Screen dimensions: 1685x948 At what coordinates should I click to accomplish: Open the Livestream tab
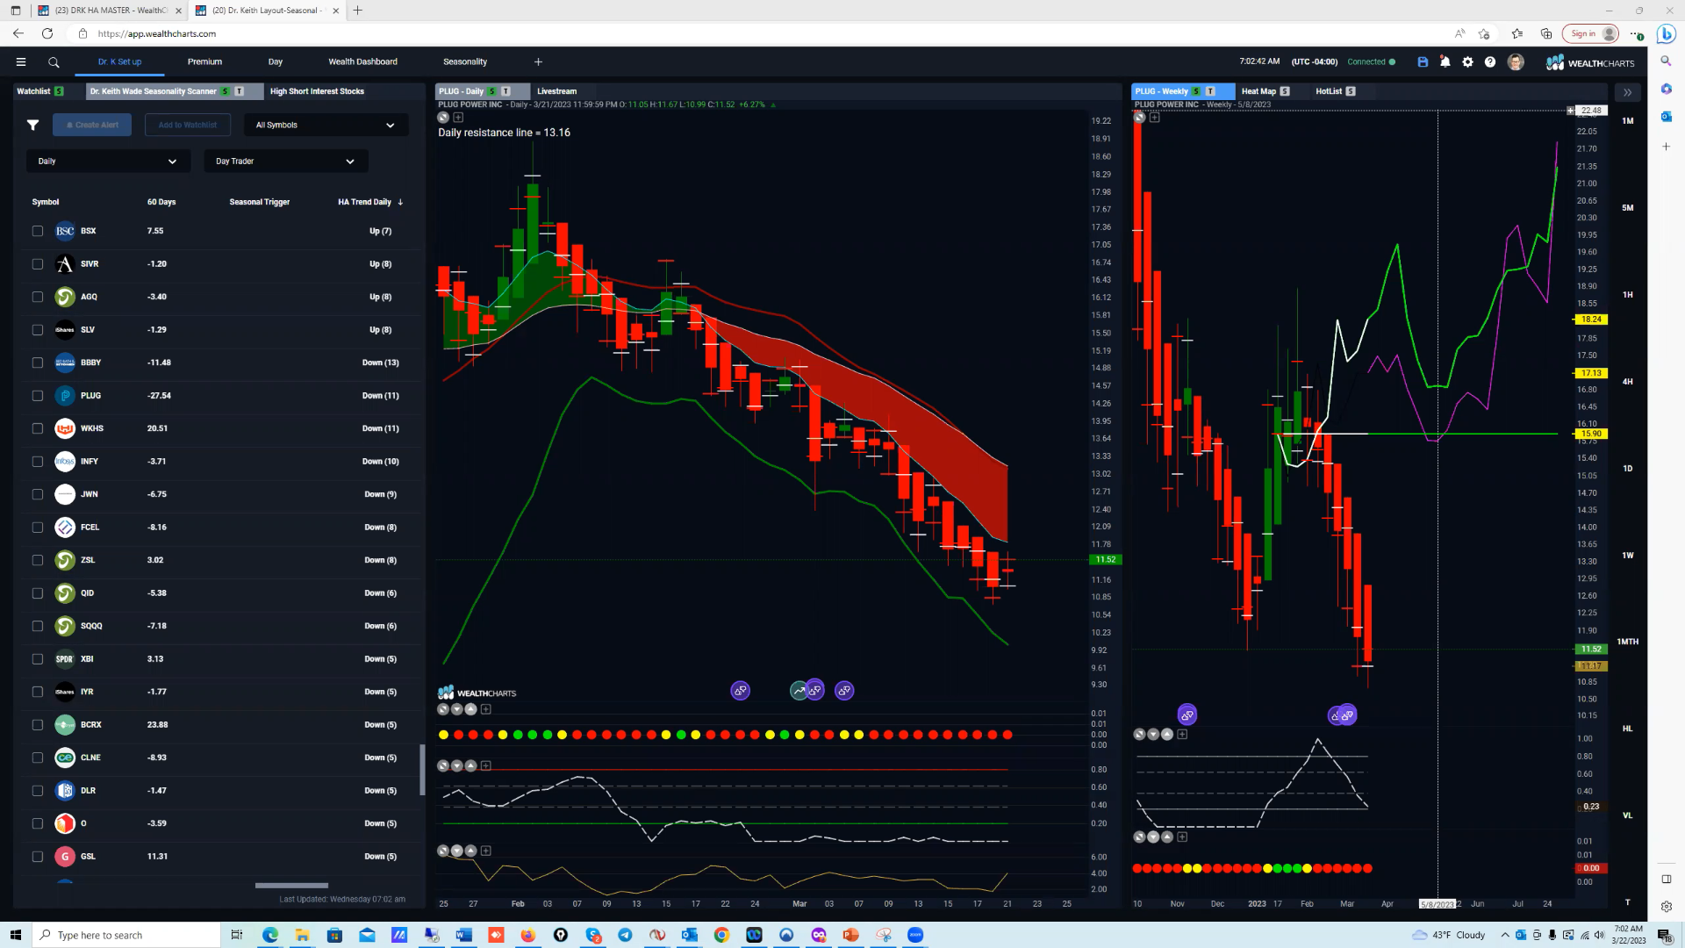click(556, 91)
